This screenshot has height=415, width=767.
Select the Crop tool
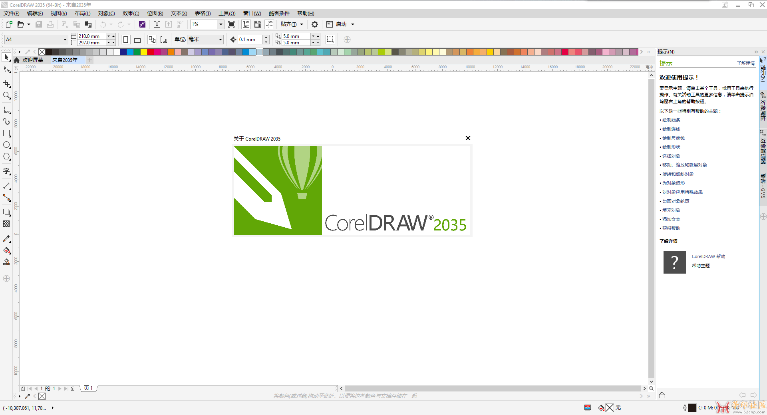[7, 84]
